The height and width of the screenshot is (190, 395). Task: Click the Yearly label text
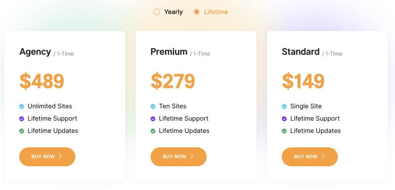coord(173,12)
